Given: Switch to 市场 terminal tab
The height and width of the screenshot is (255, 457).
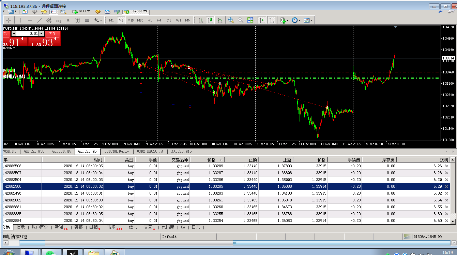Looking at the screenshot, I should click(115, 227).
